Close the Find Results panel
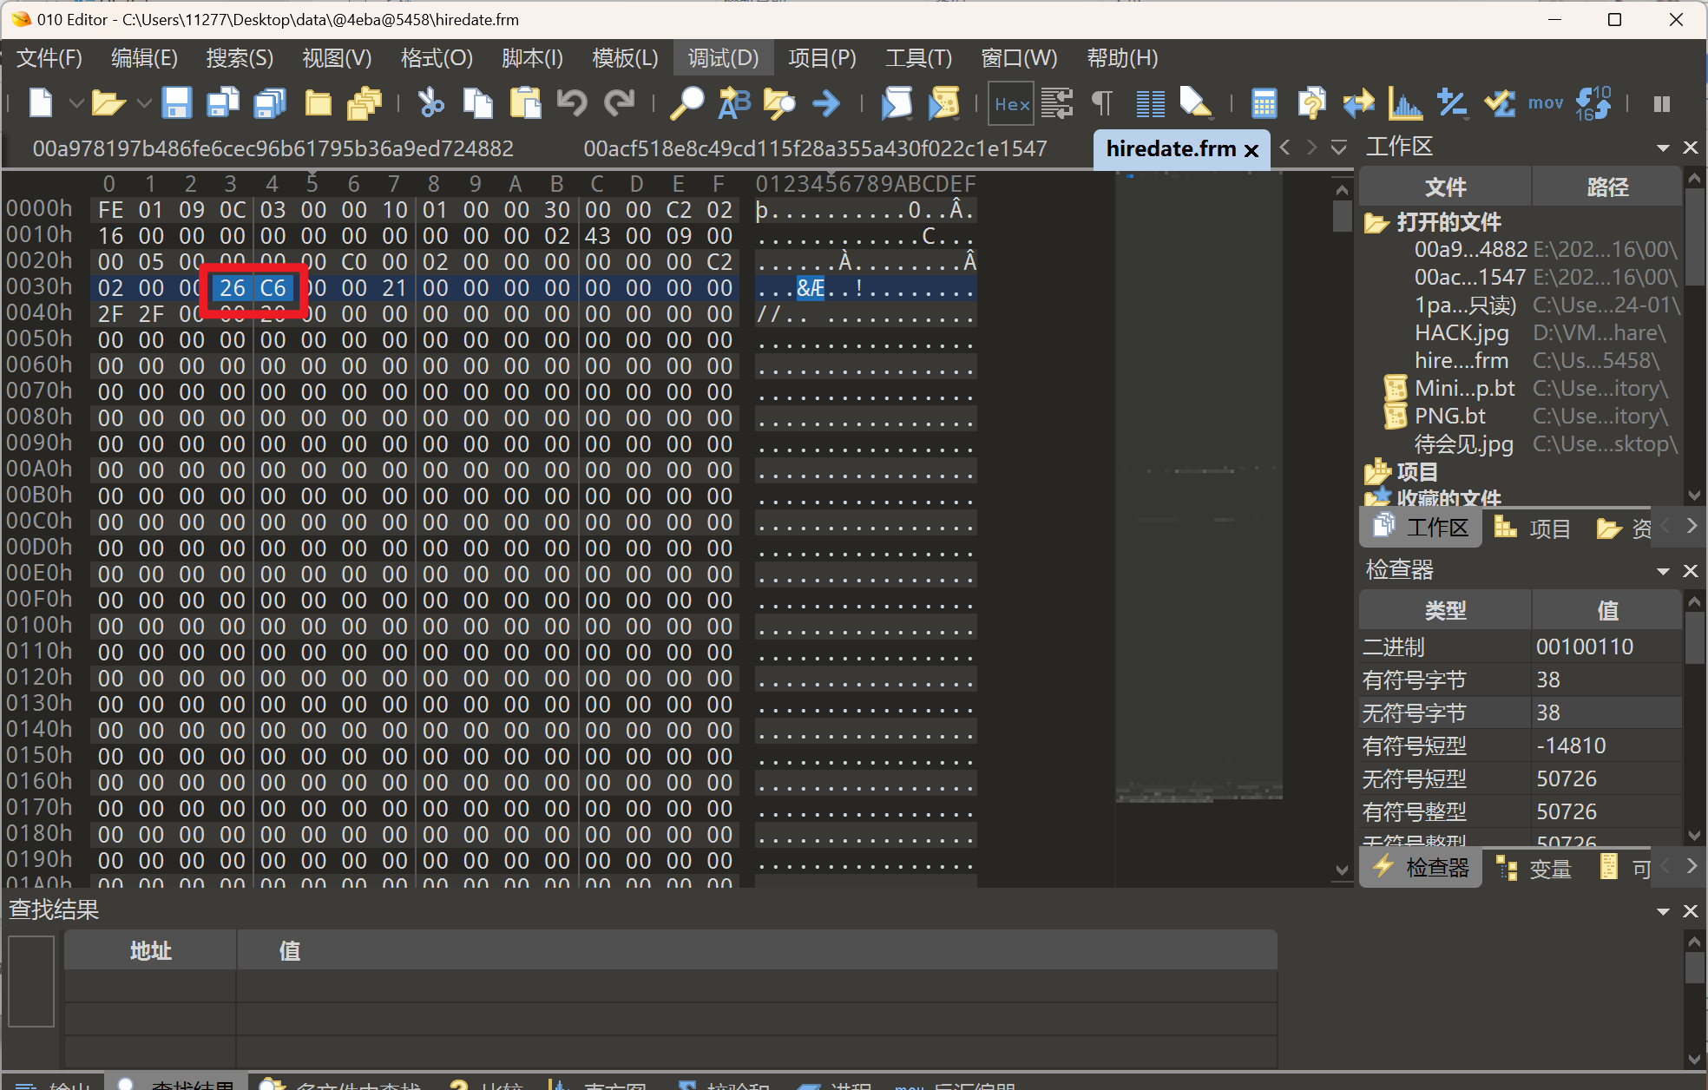Image resolution: width=1708 pixels, height=1090 pixels. 1691,911
